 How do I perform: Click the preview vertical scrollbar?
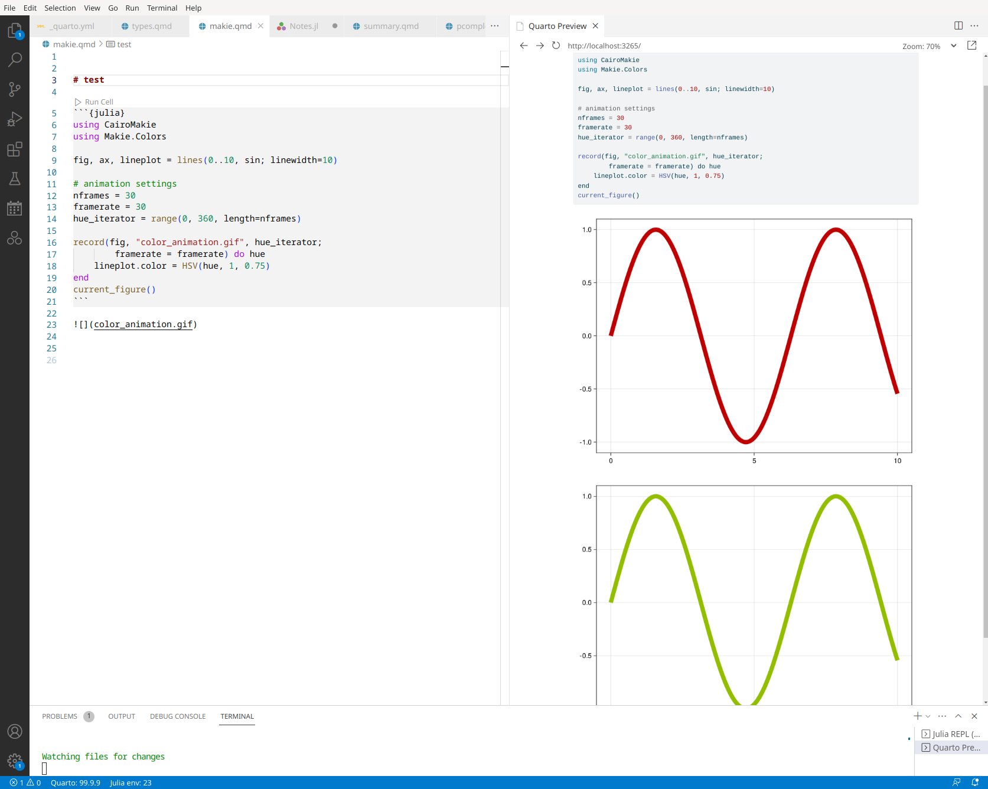pyautogui.click(x=985, y=360)
